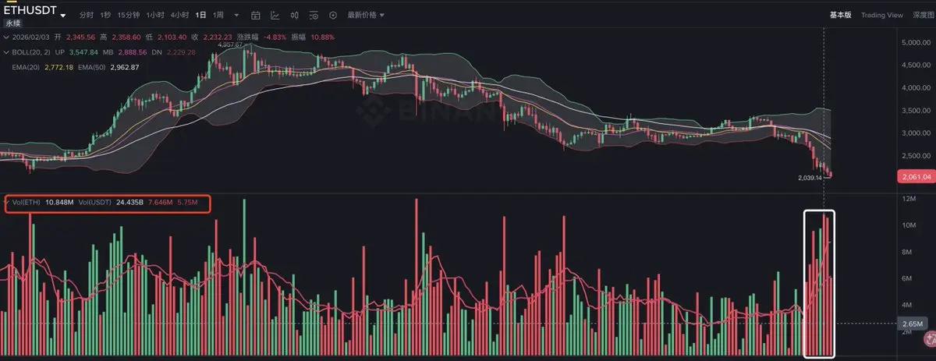
Task: Expand the ETHUSDT pair selector arrow
Action: click(x=63, y=16)
